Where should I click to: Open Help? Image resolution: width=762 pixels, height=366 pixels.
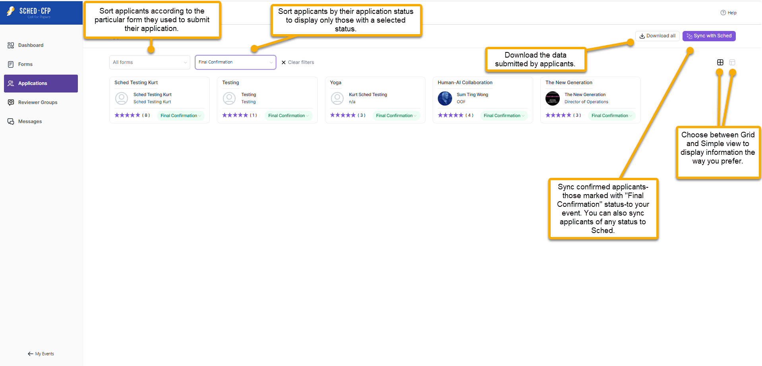(729, 13)
